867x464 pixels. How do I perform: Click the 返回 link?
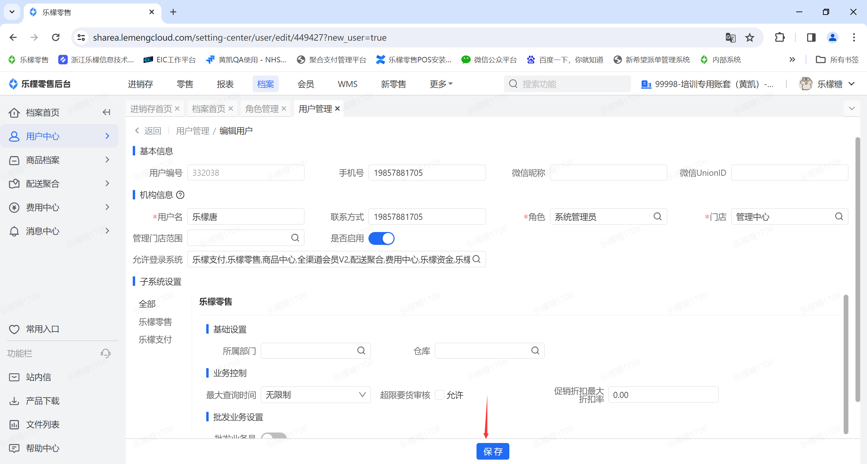coord(148,131)
